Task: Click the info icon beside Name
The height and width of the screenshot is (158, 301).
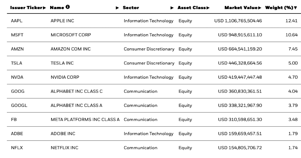Action: (68, 7)
